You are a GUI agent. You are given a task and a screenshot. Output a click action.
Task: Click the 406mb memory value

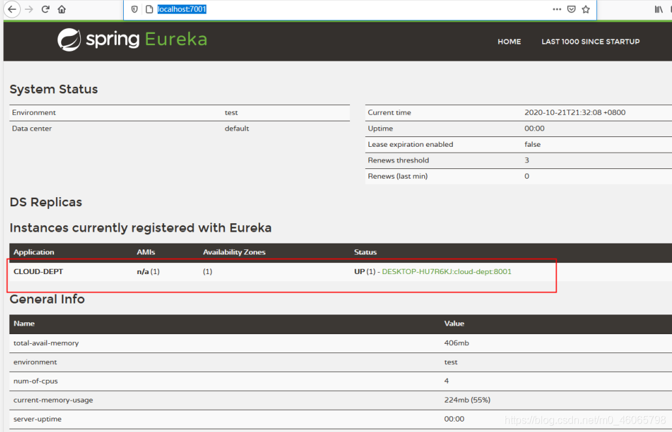pos(456,343)
